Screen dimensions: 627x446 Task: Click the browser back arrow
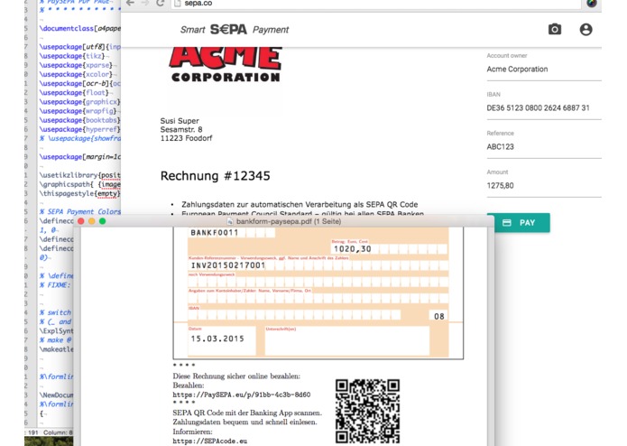130,4
